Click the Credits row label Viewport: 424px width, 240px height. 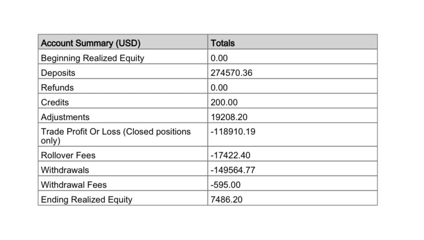tap(55, 102)
